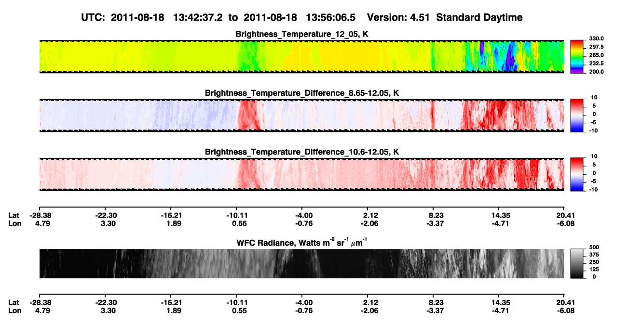Click latitude '8.23' on the upper axis

point(436,216)
